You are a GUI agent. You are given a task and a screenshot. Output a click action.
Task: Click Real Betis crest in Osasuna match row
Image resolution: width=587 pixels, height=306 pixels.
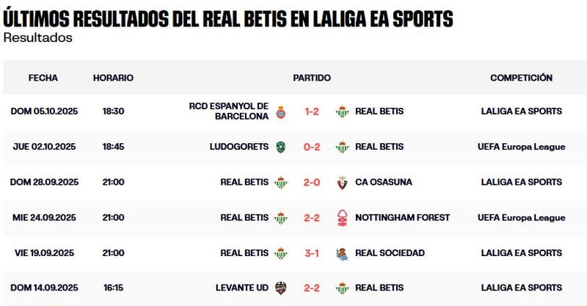pyautogui.click(x=281, y=182)
